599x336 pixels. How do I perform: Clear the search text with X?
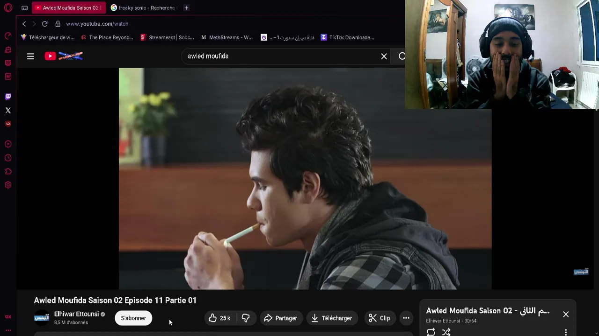click(384, 56)
